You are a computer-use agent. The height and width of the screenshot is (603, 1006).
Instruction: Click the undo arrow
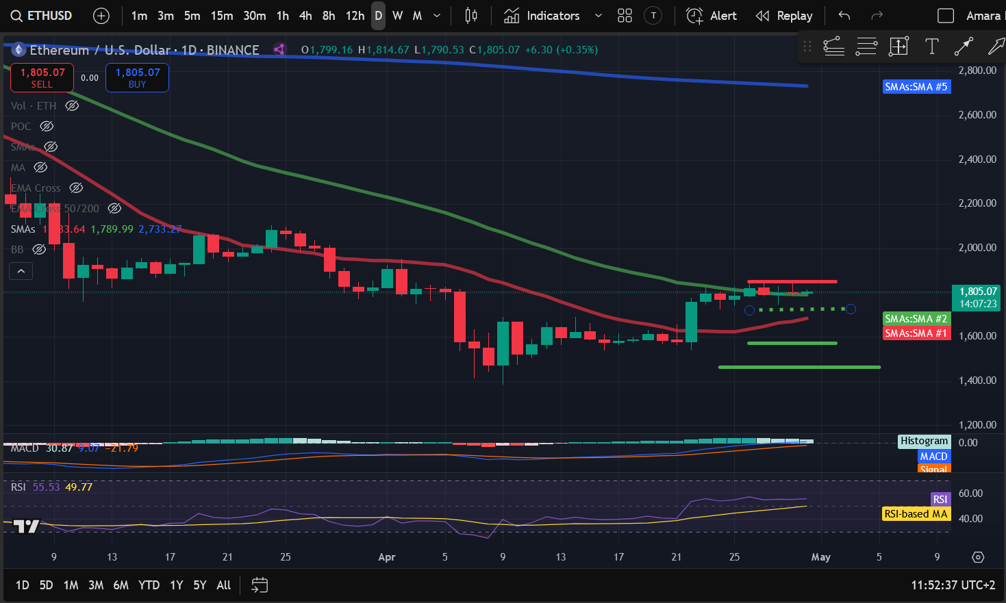click(x=844, y=16)
